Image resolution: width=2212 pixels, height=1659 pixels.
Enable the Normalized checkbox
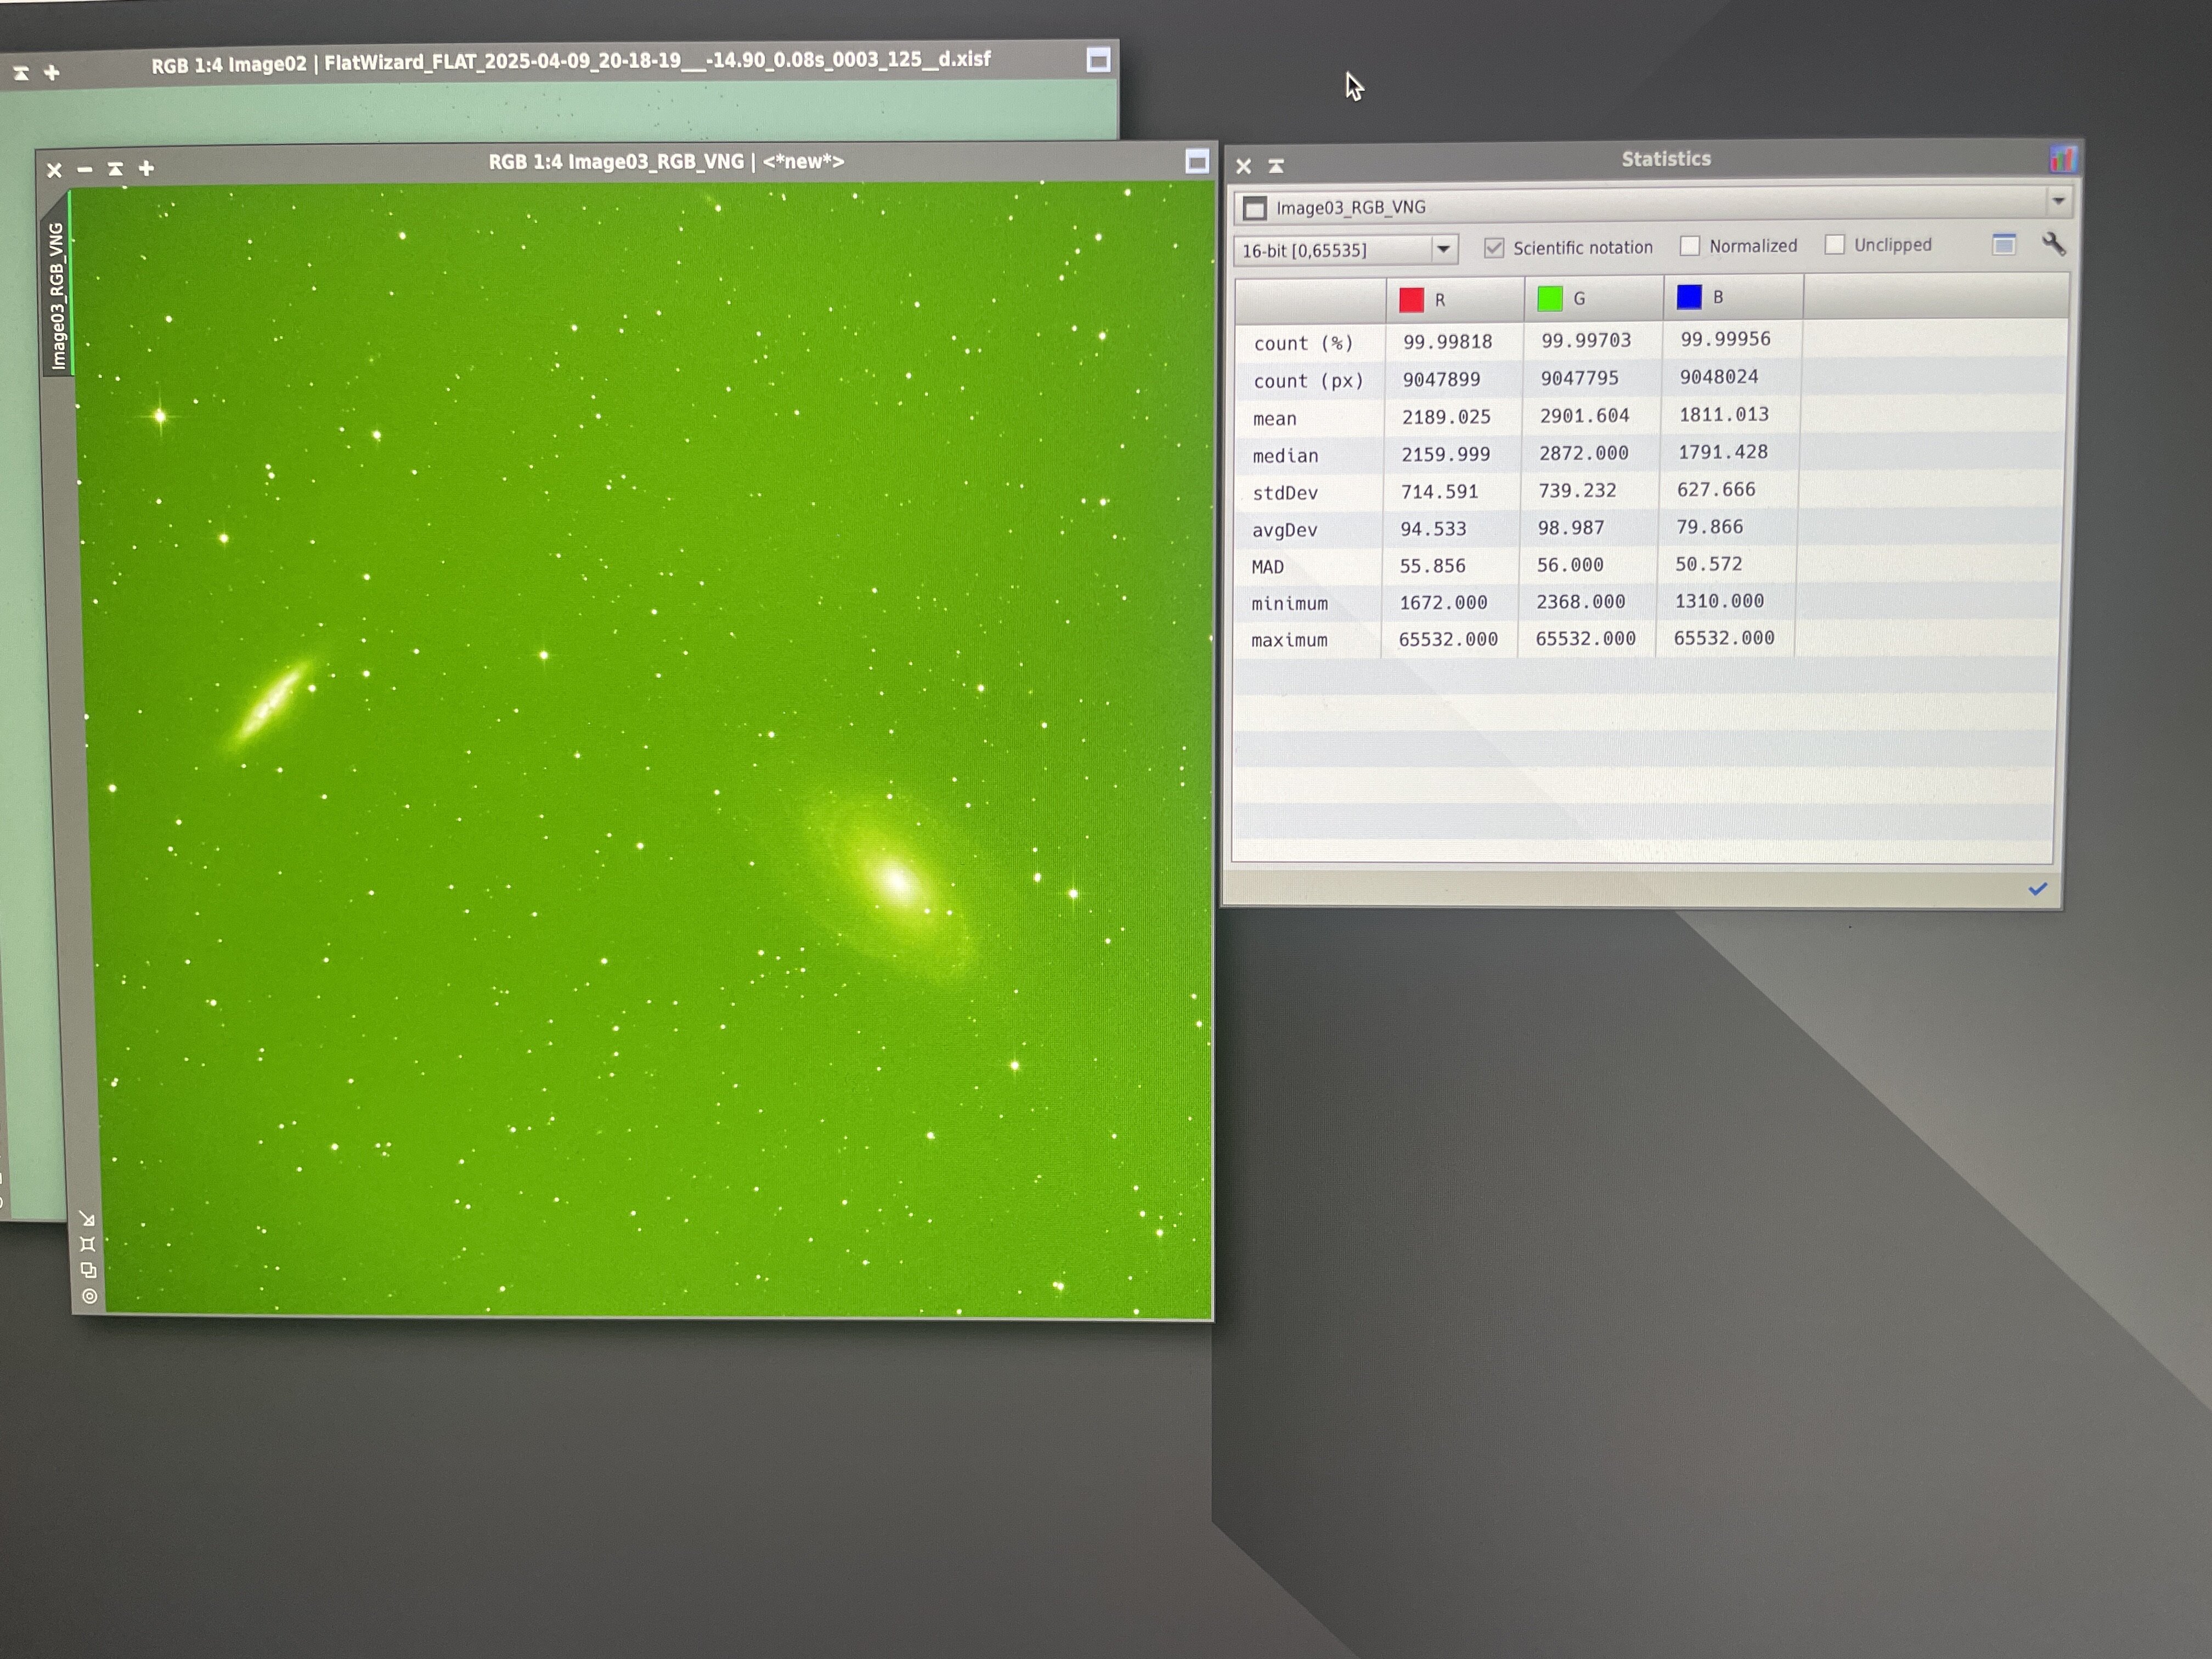[x=1690, y=246]
